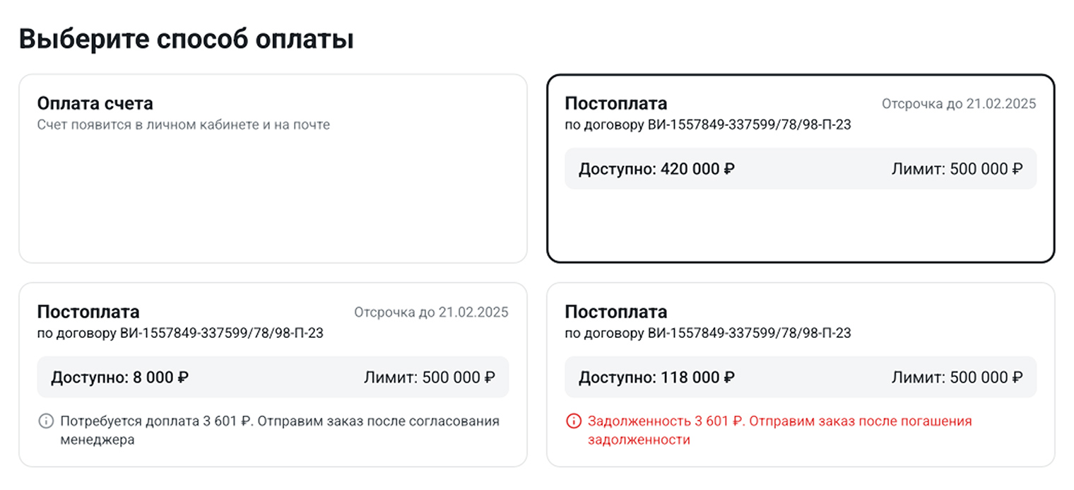
Task: Click the info icon about required surcharge
Action: 45,421
